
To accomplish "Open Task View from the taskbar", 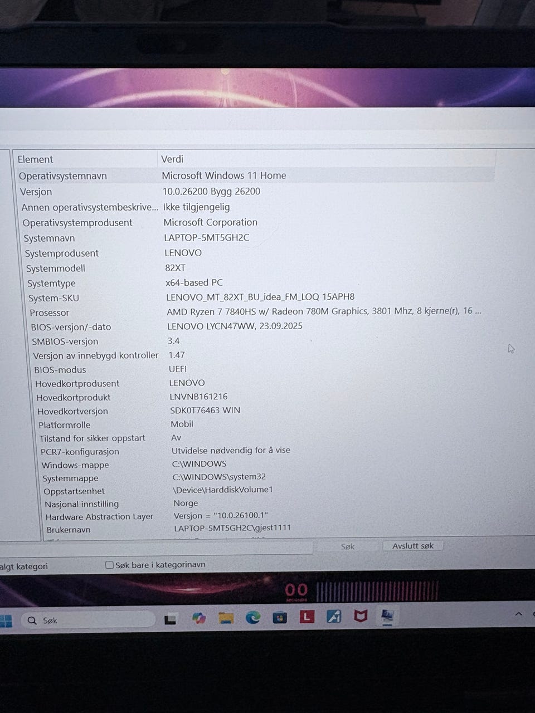I will 171,619.
